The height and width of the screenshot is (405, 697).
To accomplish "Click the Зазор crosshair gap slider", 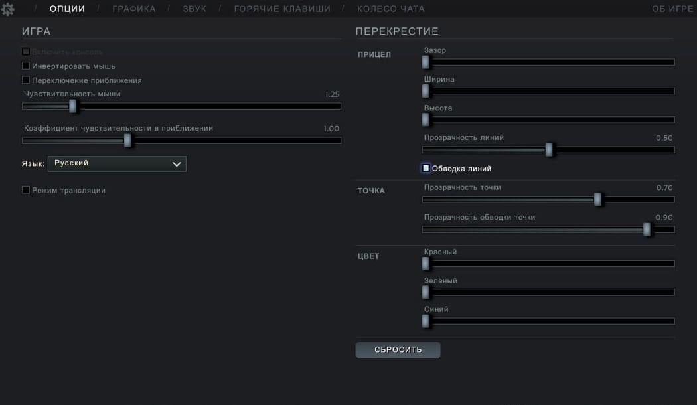I will coord(548,62).
